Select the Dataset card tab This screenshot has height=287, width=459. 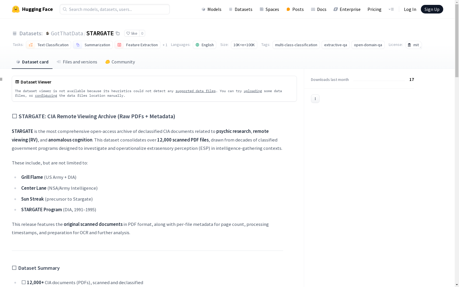pos(32,62)
